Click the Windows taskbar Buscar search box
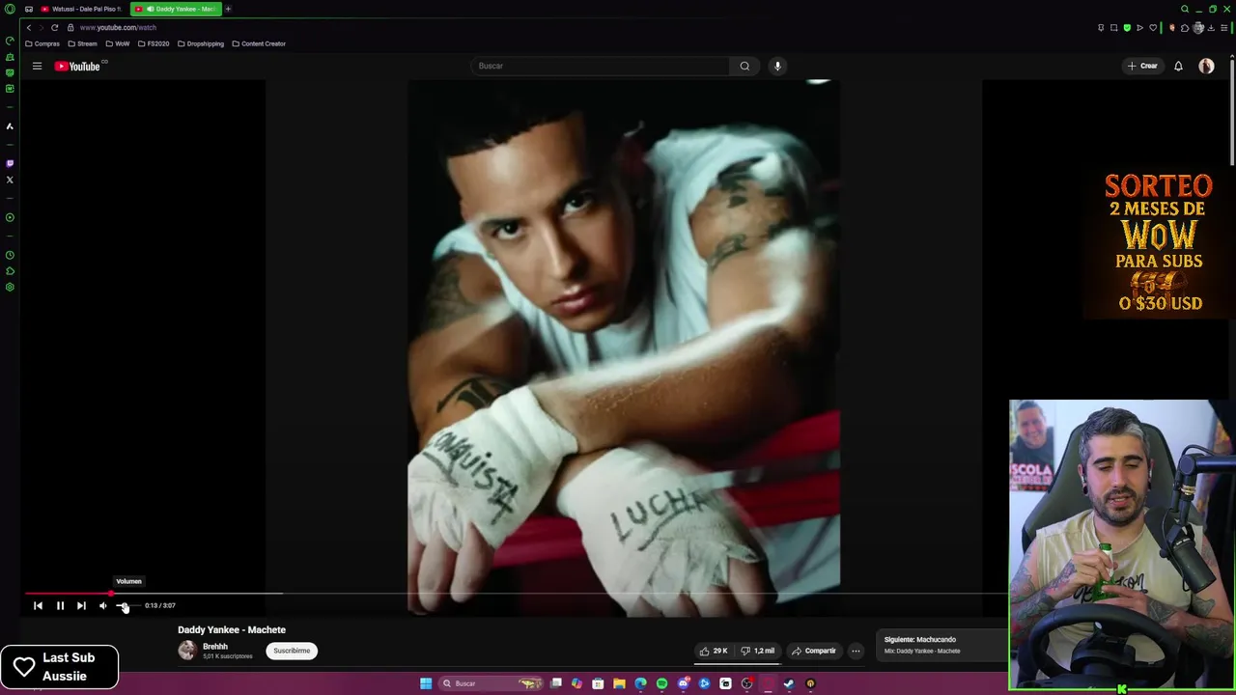Viewport: 1236px width, 695px height. tap(491, 683)
